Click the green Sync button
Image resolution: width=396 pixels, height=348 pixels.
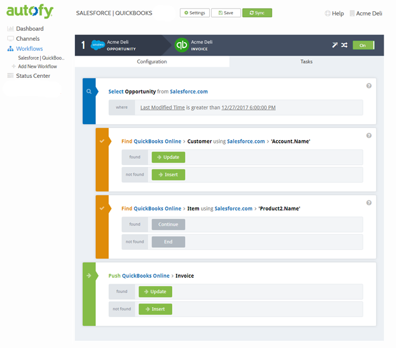257,13
